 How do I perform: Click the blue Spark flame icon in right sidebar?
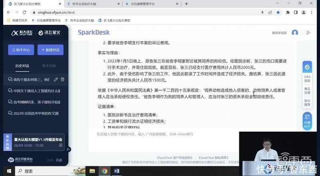(x=307, y=67)
